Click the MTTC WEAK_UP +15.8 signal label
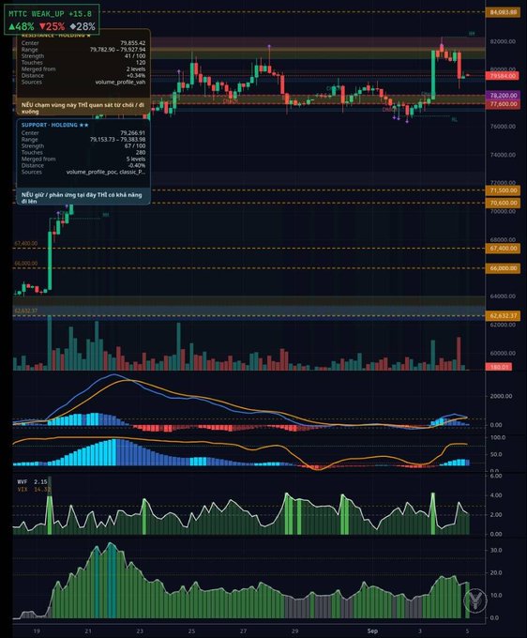The image size is (527, 638). click(50, 14)
